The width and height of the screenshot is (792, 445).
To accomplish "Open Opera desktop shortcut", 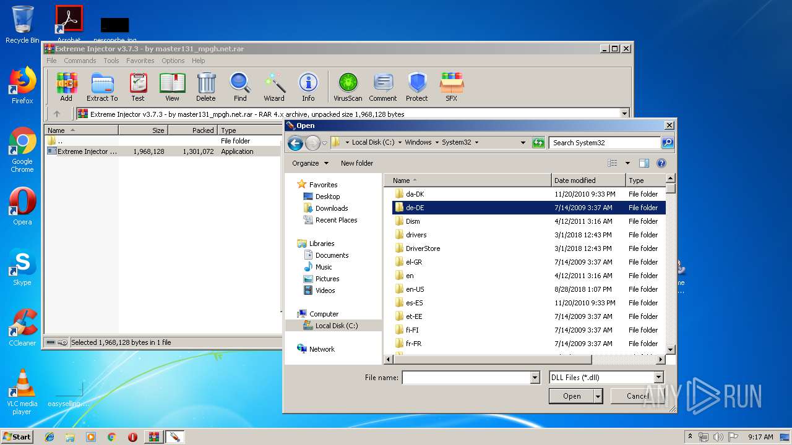I will [22, 206].
